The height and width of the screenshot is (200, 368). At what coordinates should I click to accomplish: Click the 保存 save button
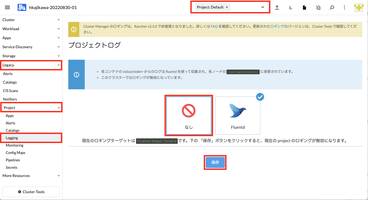pos(215,162)
